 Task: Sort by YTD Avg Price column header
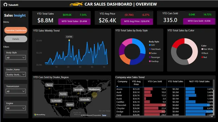point(136,83)
